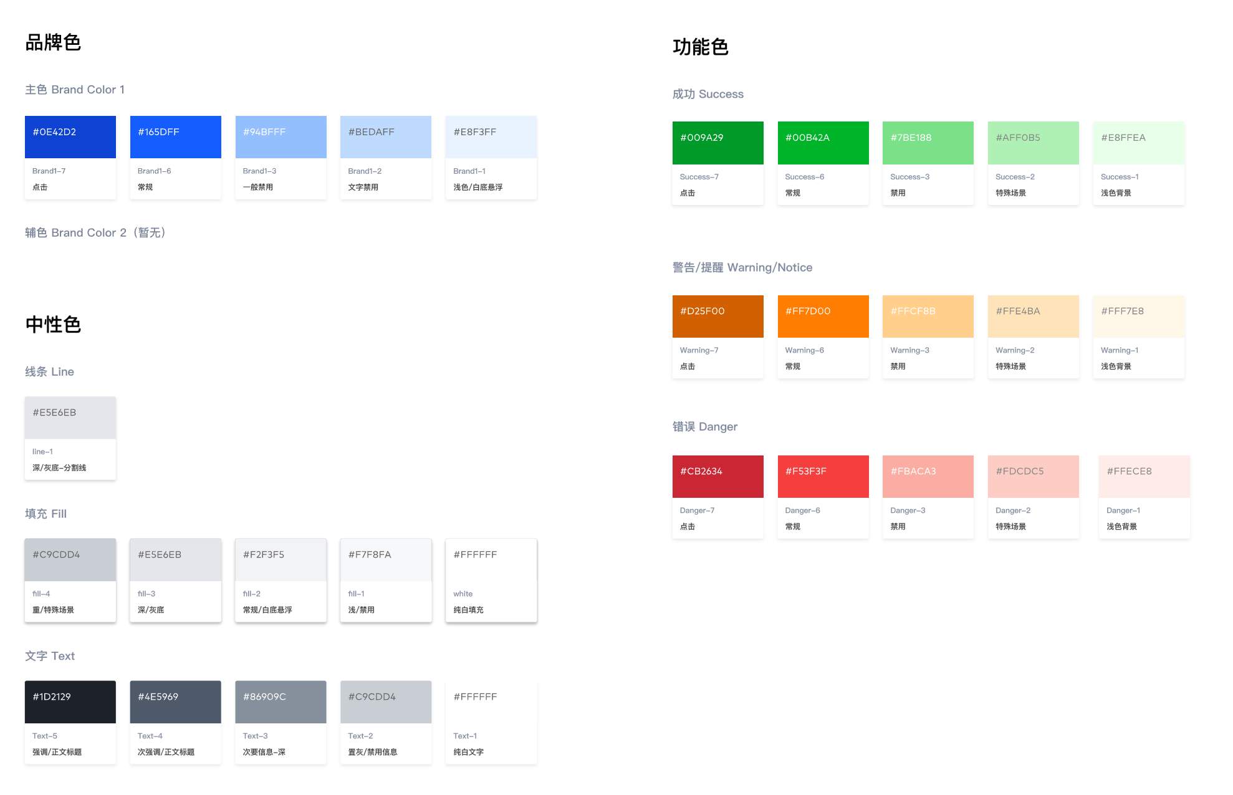
Task: Click the 成功 Success subtitle
Action: [x=708, y=94]
